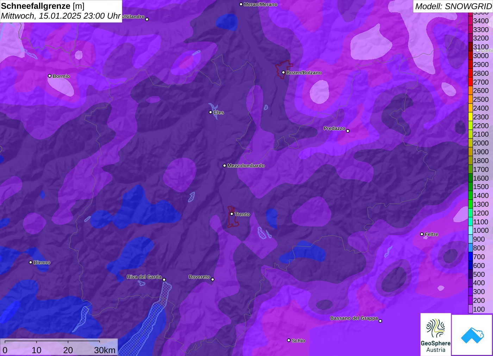Click the 1500 green legend swatch

[x=470, y=187]
